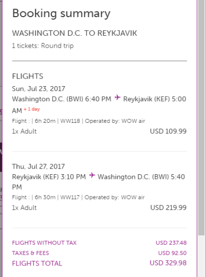Click the '1 tickets: Round trip' text
The height and width of the screenshot is (277, 206).
(43, 46)
